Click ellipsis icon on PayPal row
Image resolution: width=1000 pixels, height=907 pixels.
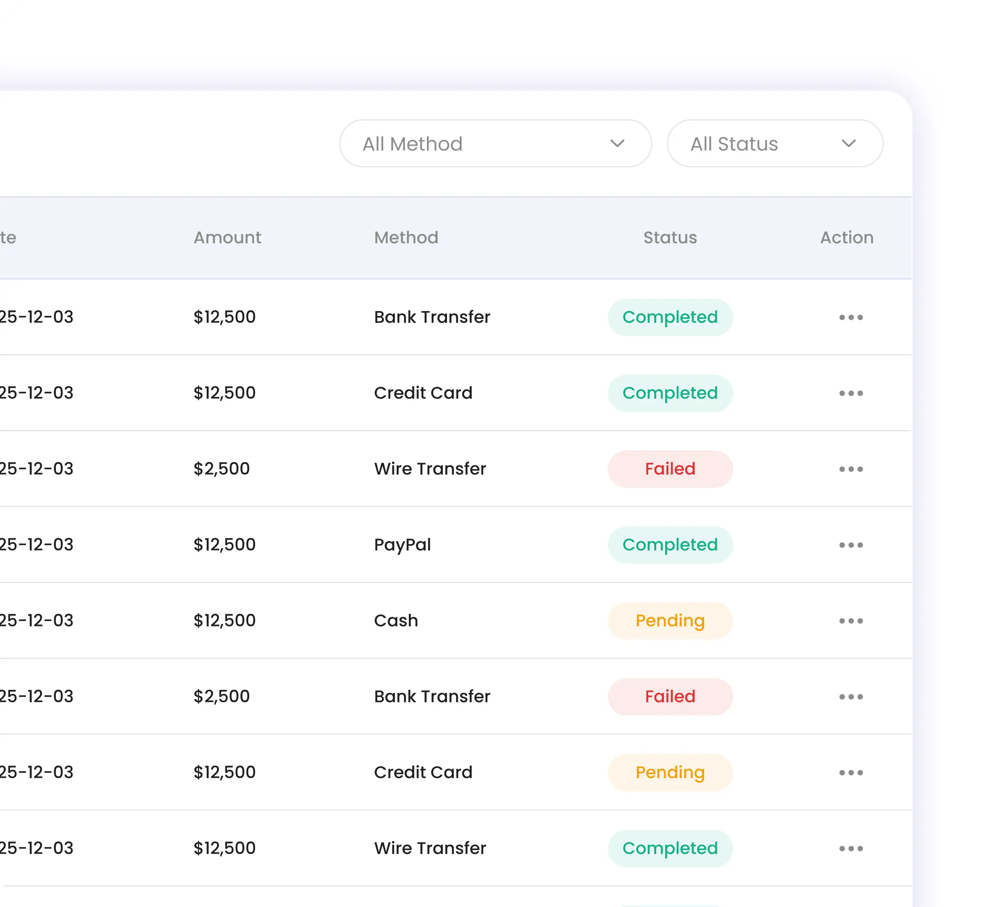851,545
